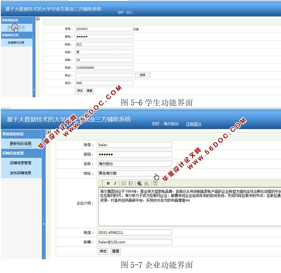The height and width of the screenshot is (273, 281).
Task: Click the 名称 field showing 海尔股份
Action: tap(135, 164)
